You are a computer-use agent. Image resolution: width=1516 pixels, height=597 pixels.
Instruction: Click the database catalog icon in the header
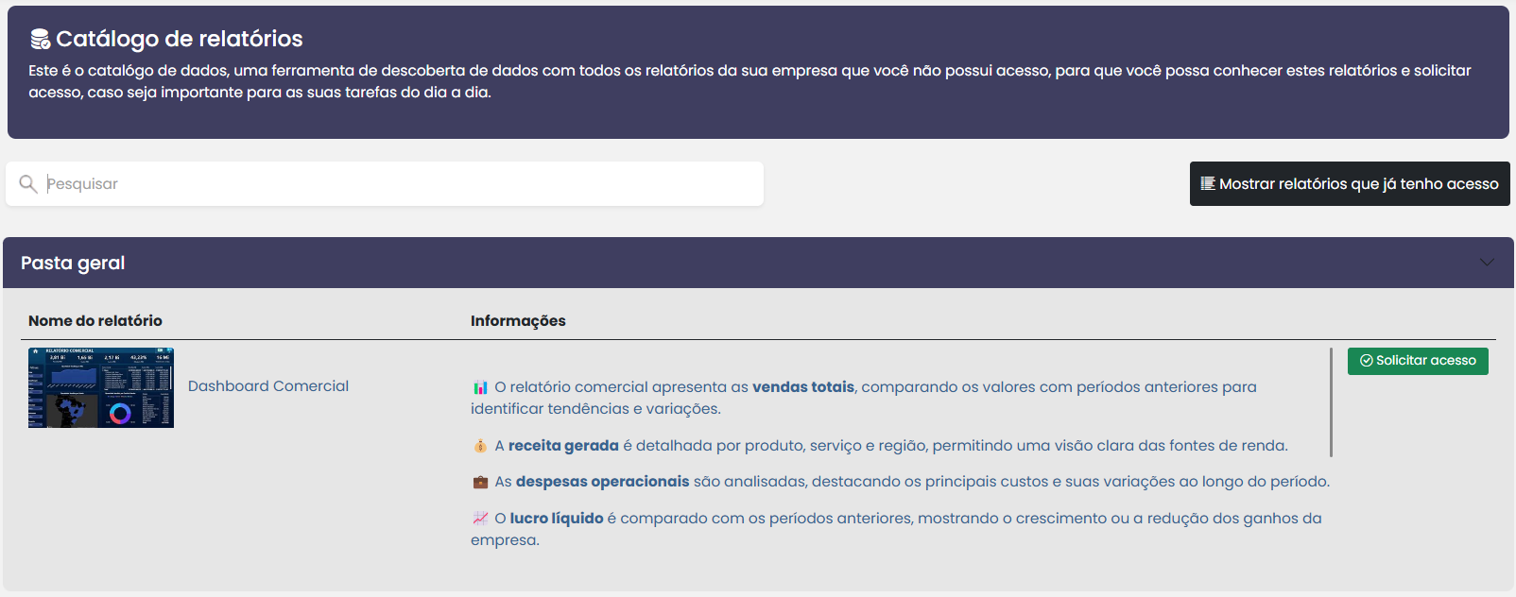click(40, 39)
